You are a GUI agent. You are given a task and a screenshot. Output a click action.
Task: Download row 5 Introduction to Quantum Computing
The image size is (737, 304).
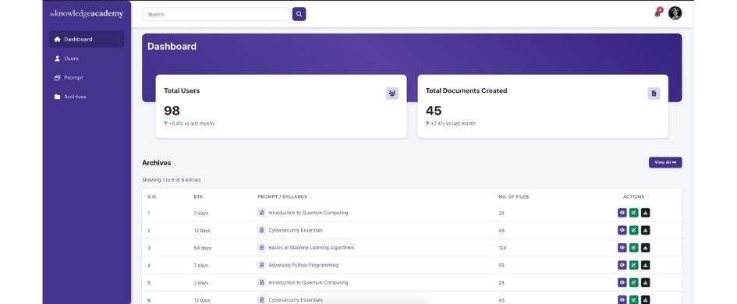coord(645,282)
